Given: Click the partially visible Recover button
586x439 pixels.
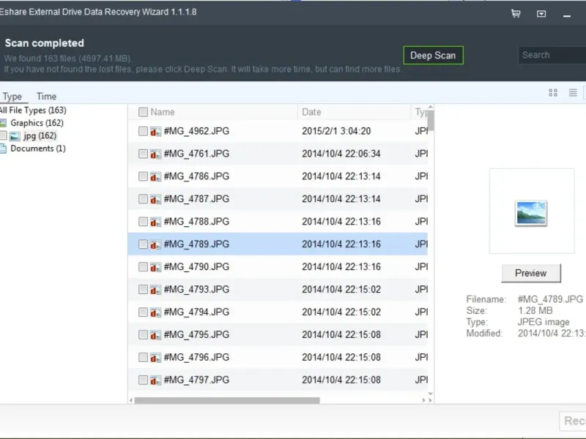Looking at the screenshot, I should [573, 421].
